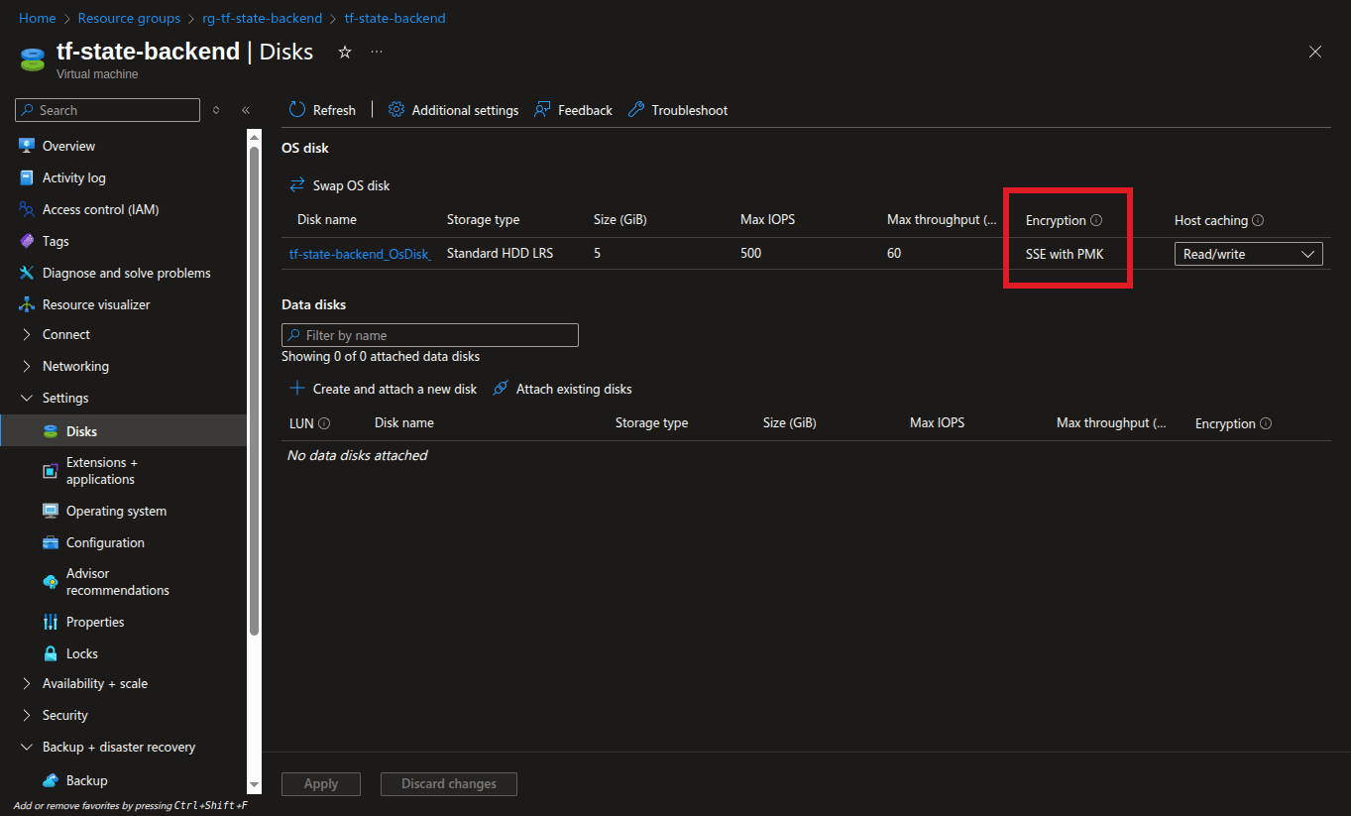Click the Encryption info icon for OS disk
The width and height of the screenshot is (1351, 816).
click(1096, 220)
